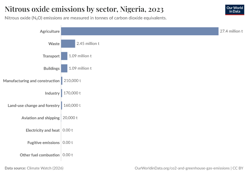Click the Industry sector label
249x175 pixels.
52,93
